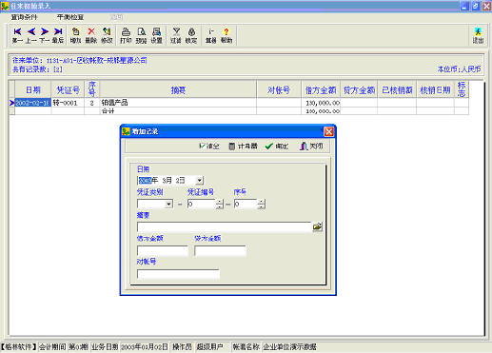Go to the next record (下一)
This screenshot has width=492, height=353.
tap(45, 35)
